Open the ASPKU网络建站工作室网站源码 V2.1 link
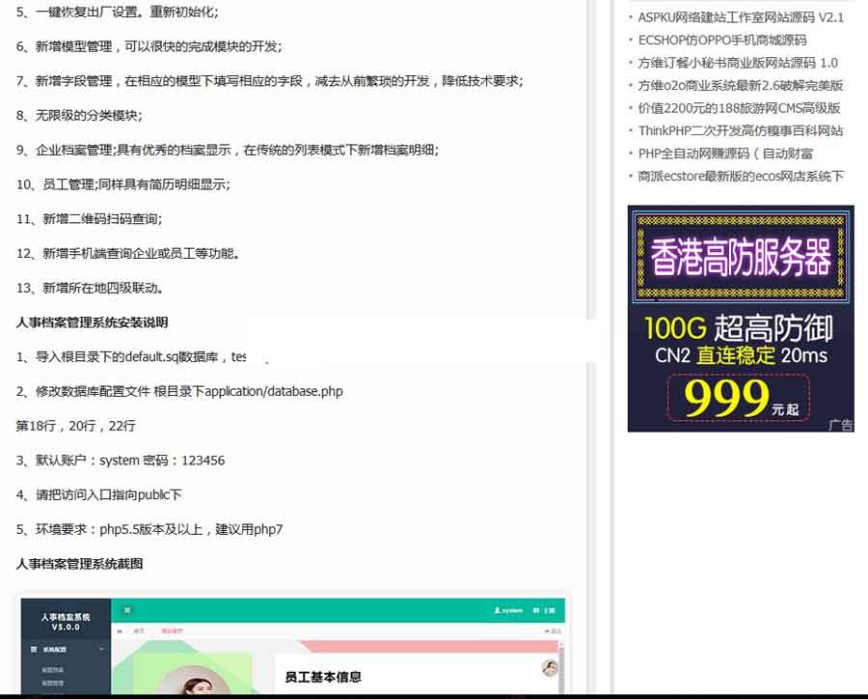The image size is (868, 699). click(x=735, y=17)
